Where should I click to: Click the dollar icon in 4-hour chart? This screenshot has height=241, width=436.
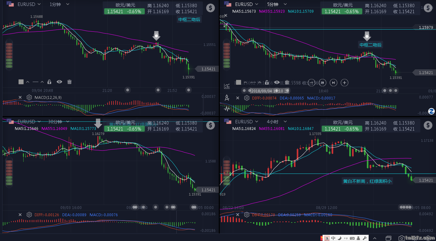[428, 125]
